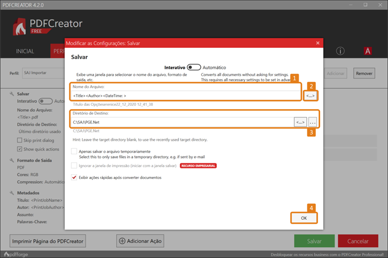Click the Nome do Arquivo text field
The width and height of the screenshot is (388, 258).
[x=186, y=96]
